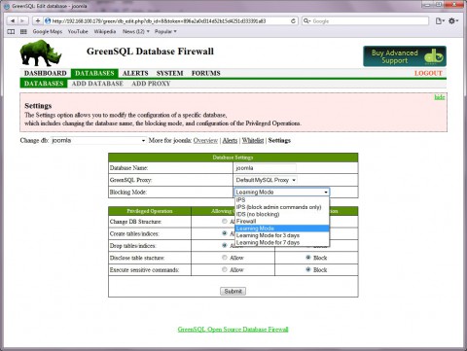Open the ALERTS tab
The image size is (467, 351).
(x=135, y=73)
